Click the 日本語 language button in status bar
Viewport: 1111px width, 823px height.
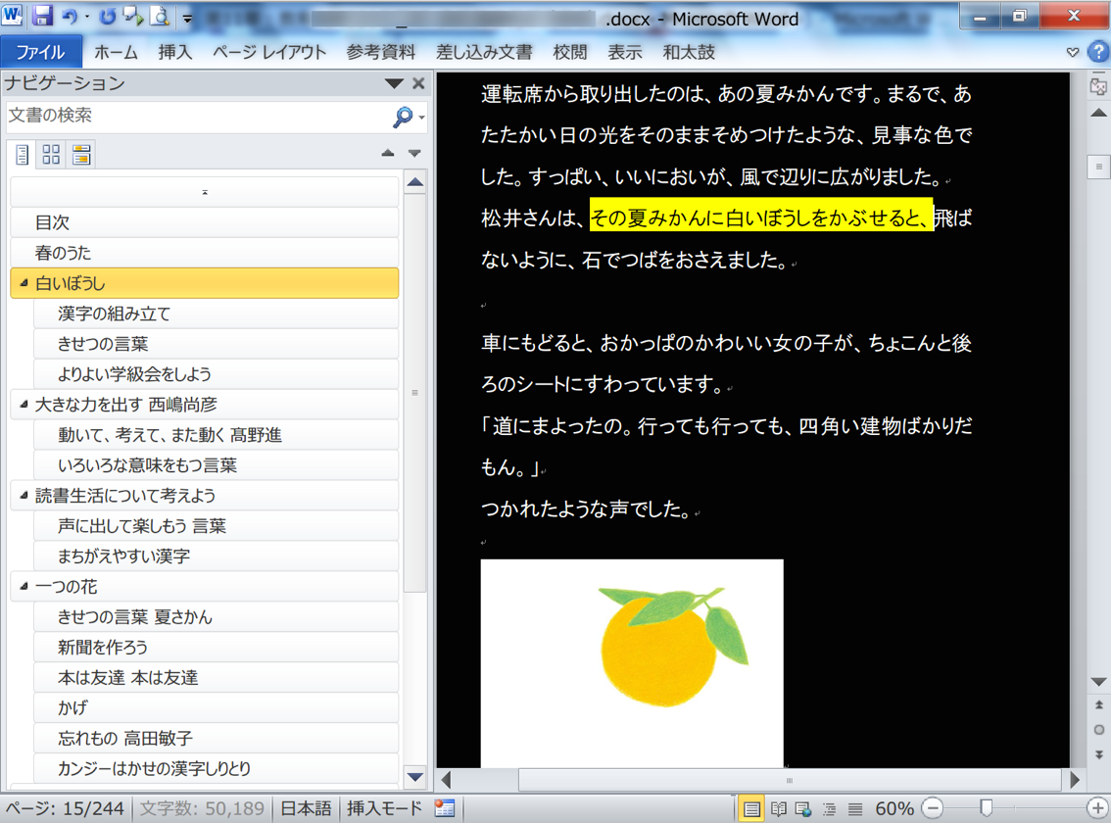[306, 809]
